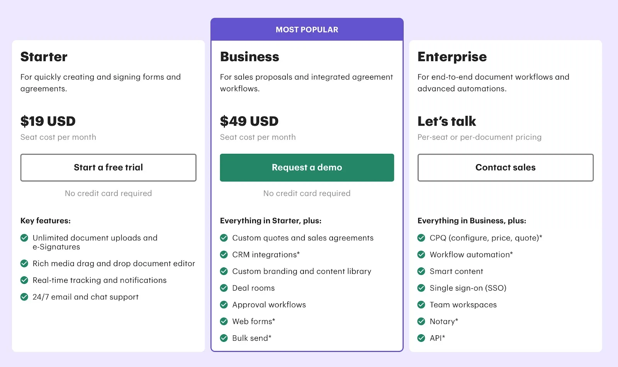Click the checkmark next to Real-time tracking and notifications
Image resolution: width=618 pixels, height=367 pixels.
point(24,280)
